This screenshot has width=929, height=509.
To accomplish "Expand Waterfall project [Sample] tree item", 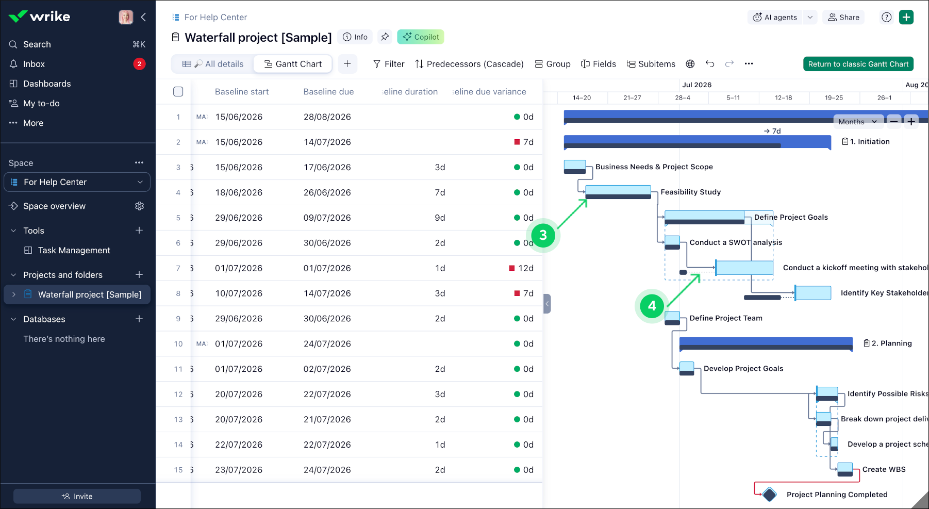I will click(14, 294).
